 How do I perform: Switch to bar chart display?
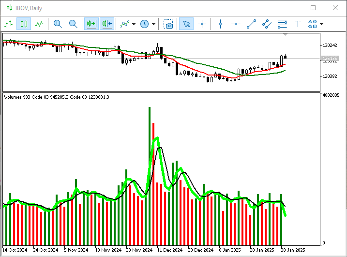[8, 24]
